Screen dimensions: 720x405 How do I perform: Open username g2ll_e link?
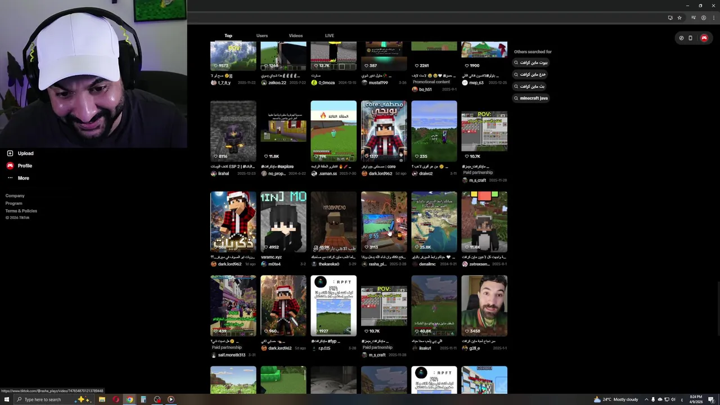[x=475, y=348]
